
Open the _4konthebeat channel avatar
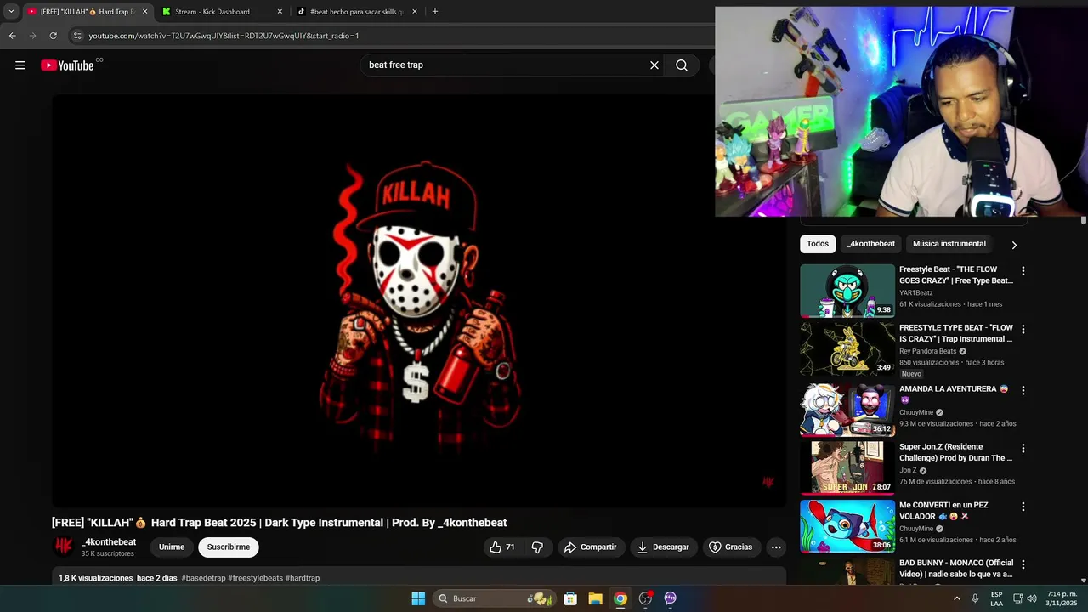coord(64,547)
